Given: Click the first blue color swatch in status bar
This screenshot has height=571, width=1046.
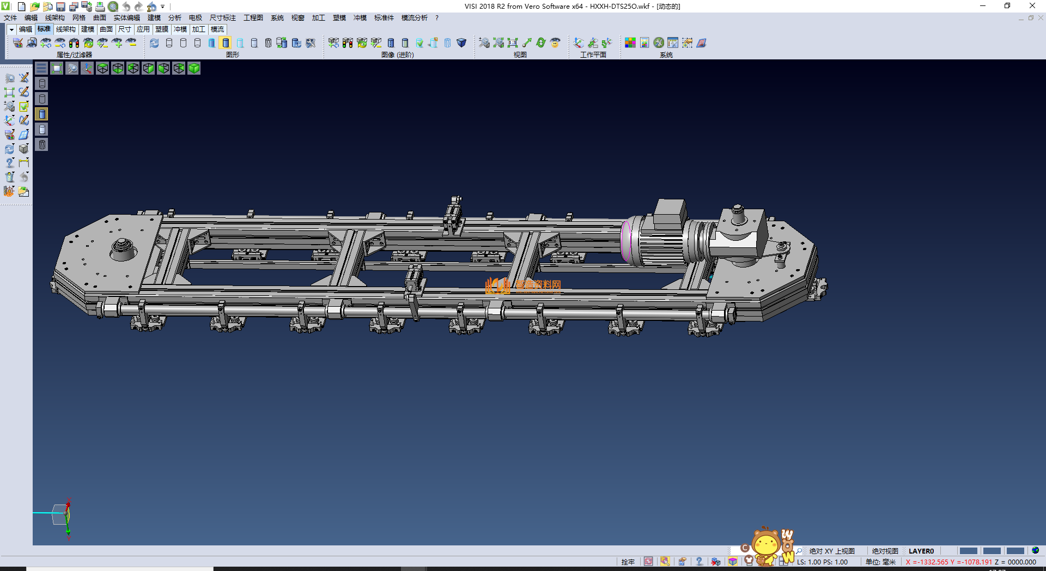Looking at the screenshot, I should tap(968, 551).
